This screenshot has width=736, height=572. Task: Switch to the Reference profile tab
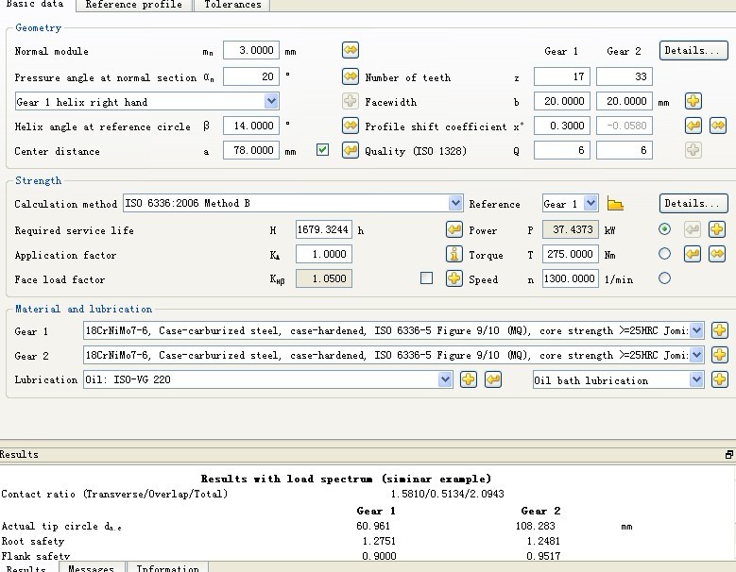[x=134, y=5]
